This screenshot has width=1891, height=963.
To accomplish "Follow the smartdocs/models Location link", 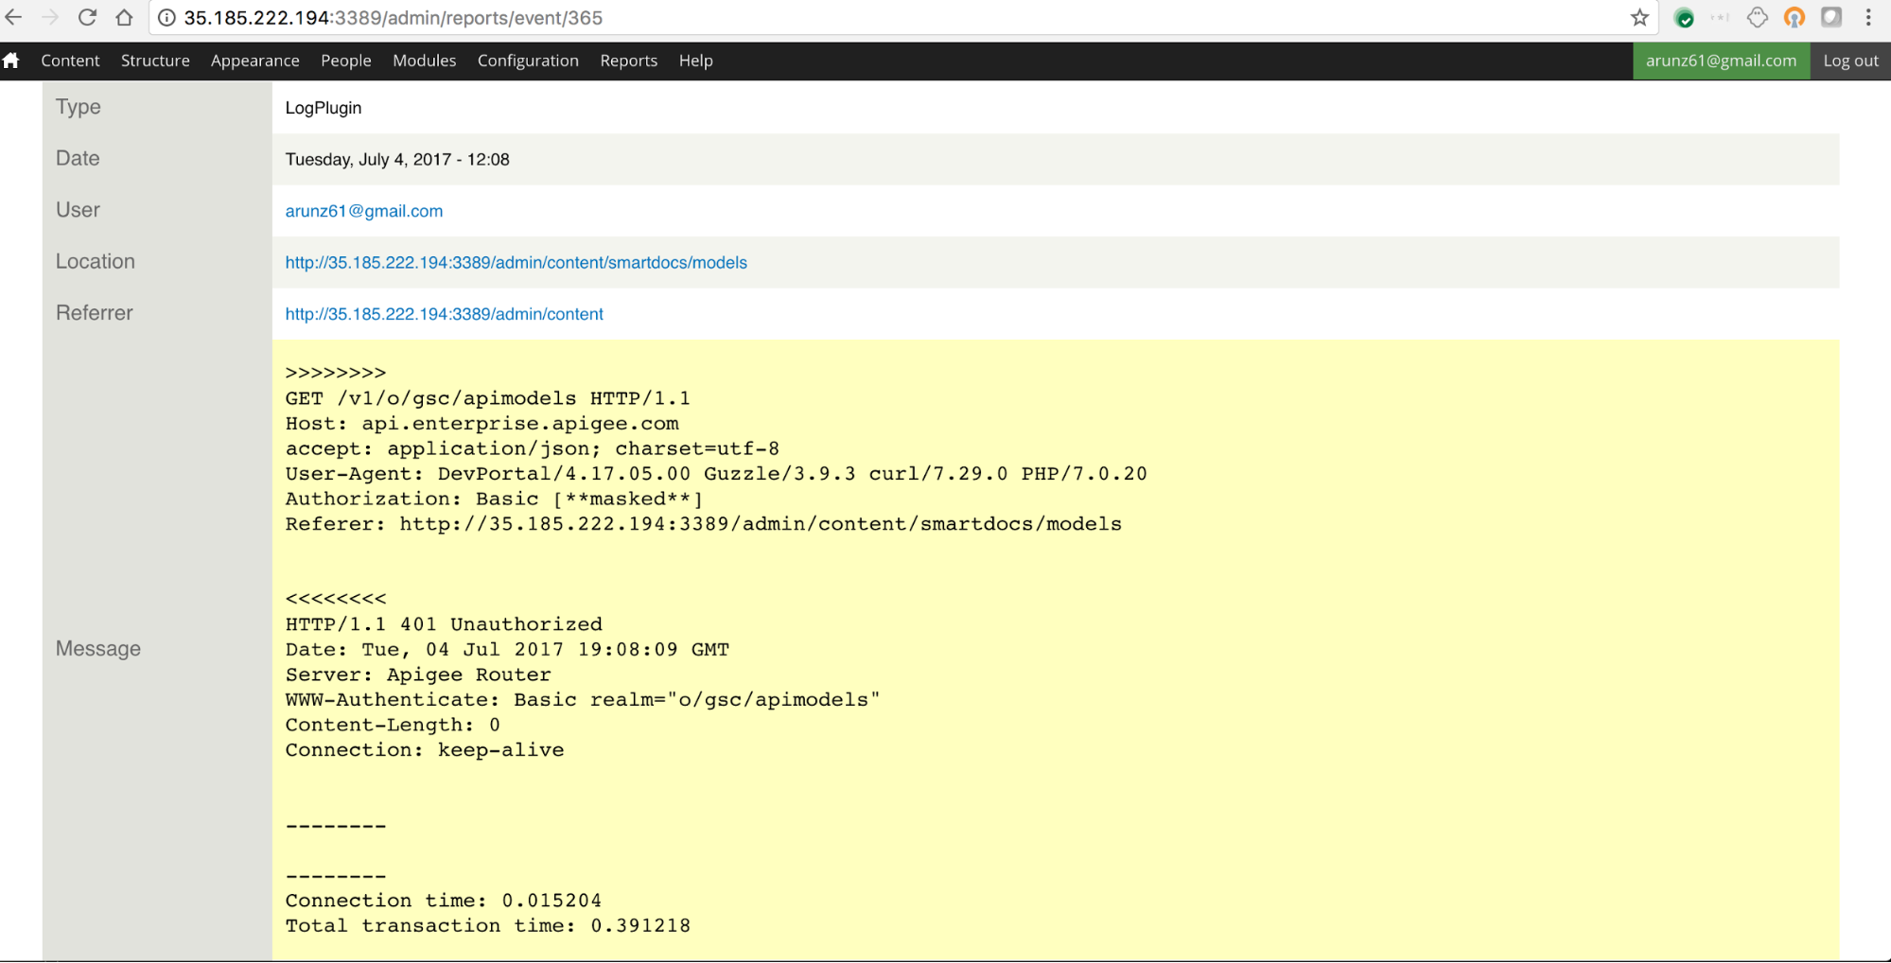I will pyautogui.click(x=516, y=263).
